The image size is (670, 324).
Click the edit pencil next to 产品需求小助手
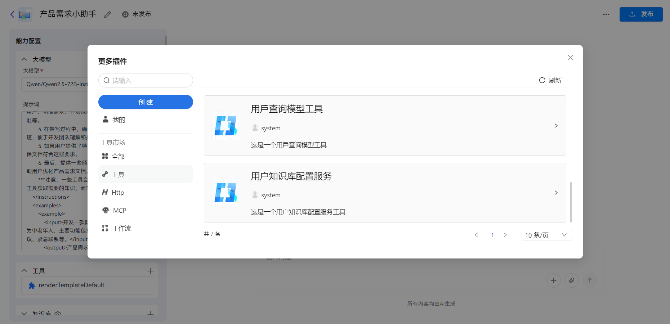pyautogui.click(x=107, y=14)
